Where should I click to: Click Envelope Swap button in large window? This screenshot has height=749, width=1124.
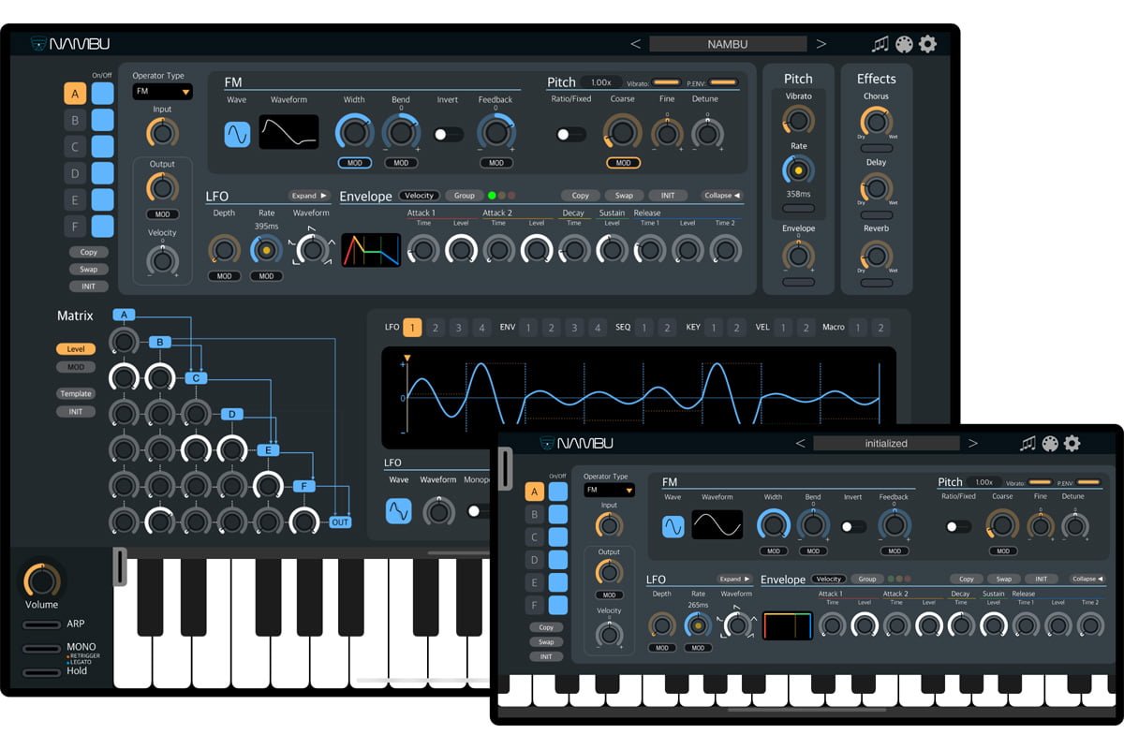click(623, 196)
